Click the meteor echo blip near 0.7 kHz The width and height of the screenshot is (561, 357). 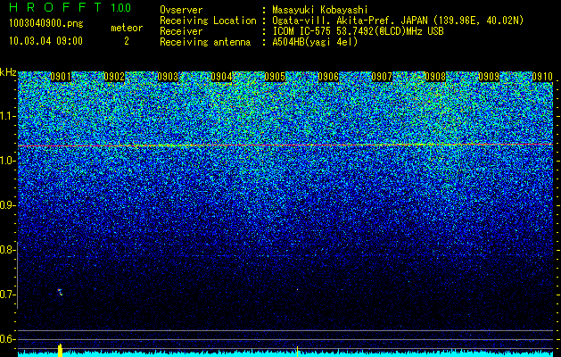(60, 292)
